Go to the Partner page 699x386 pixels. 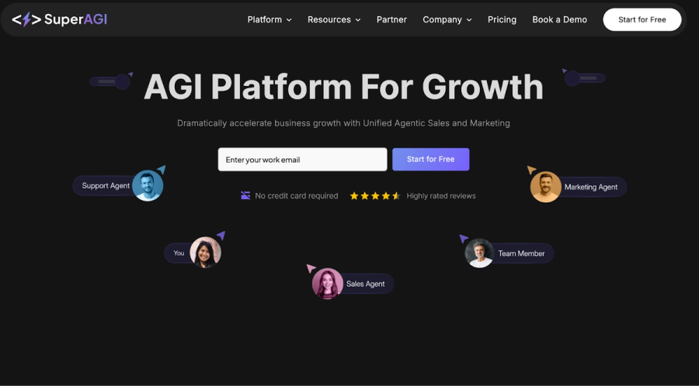pos(392,19)
